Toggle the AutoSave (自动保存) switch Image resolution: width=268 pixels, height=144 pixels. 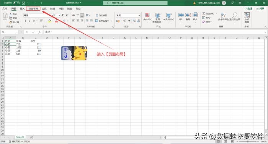tap(16, 3)
